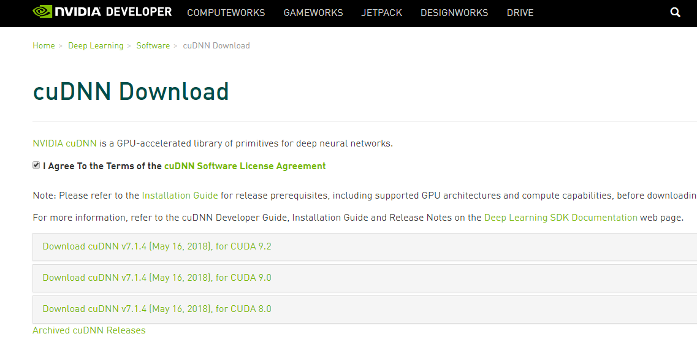
Task: Go to Software breadcrumb
Action: [x=153, y=45]
